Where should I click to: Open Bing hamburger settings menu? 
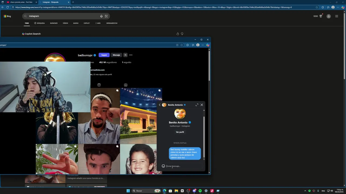pyautogui.click(x=337, y=16)
